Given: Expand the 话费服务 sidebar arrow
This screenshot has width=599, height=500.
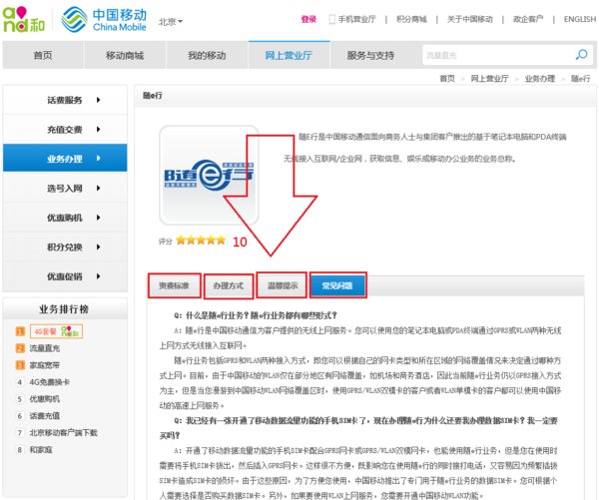Looking at the screenshot, I should [x=99, y=100].
